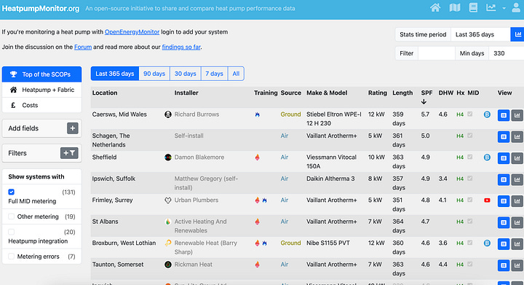This screenshot has width=524, height=285.
Task: Enable Metering errors checkbox
Action: pyautogui.click(x=12, y=257)
